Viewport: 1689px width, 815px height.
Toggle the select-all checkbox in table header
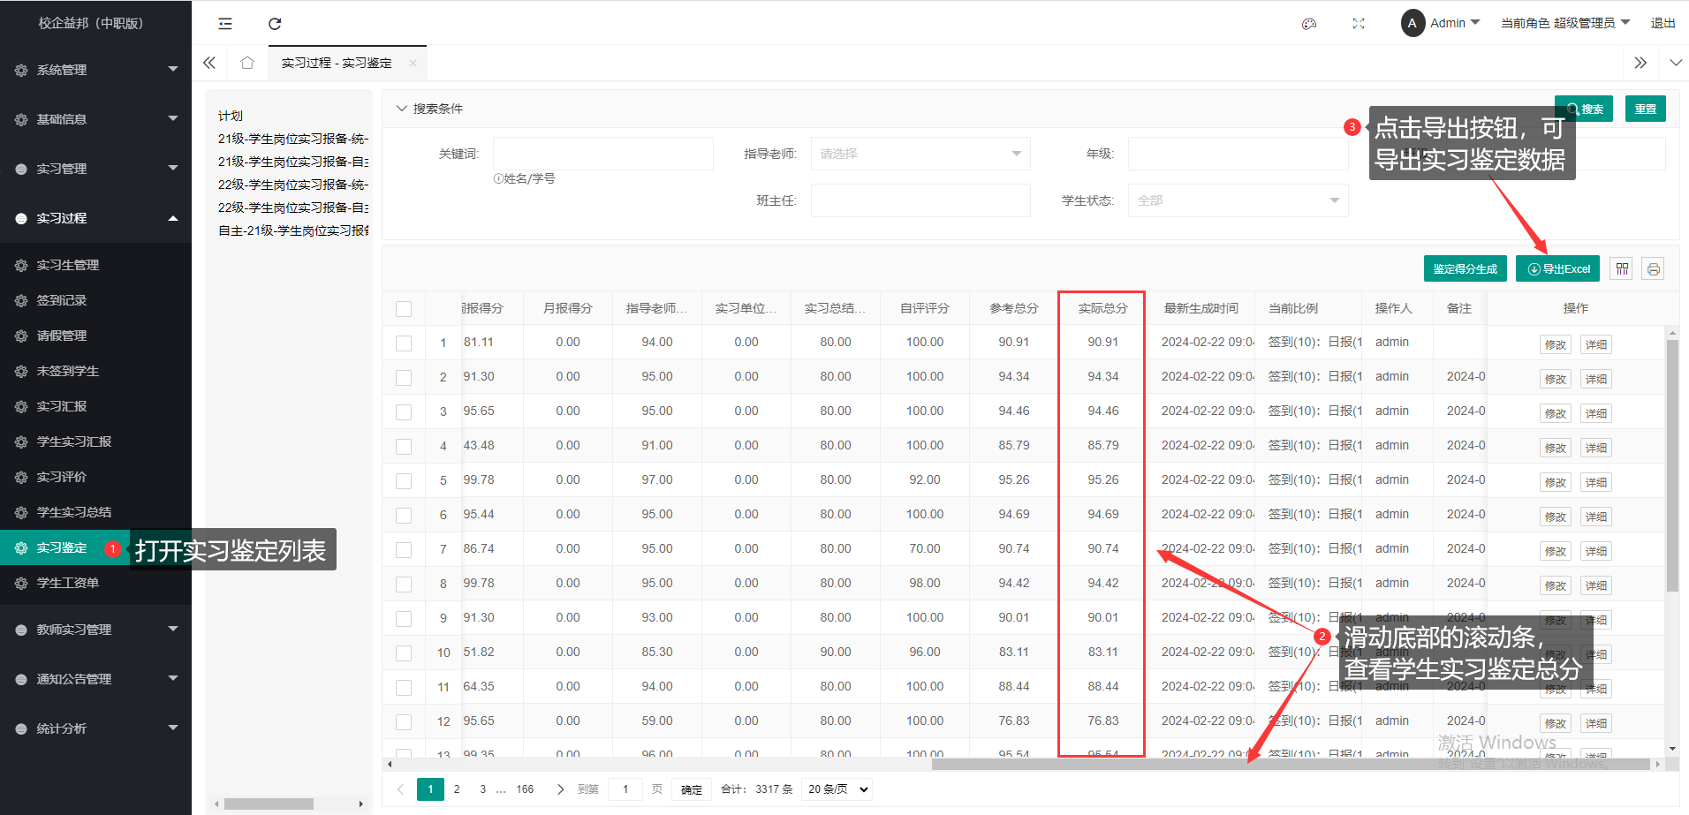click(404, 309)
